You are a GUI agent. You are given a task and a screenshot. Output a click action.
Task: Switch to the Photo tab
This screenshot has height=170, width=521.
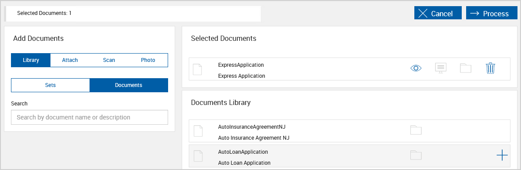pos(148,60)
